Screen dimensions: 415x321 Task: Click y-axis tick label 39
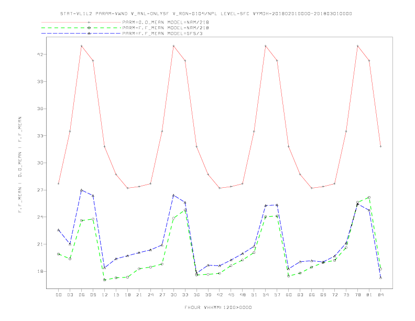40,82
